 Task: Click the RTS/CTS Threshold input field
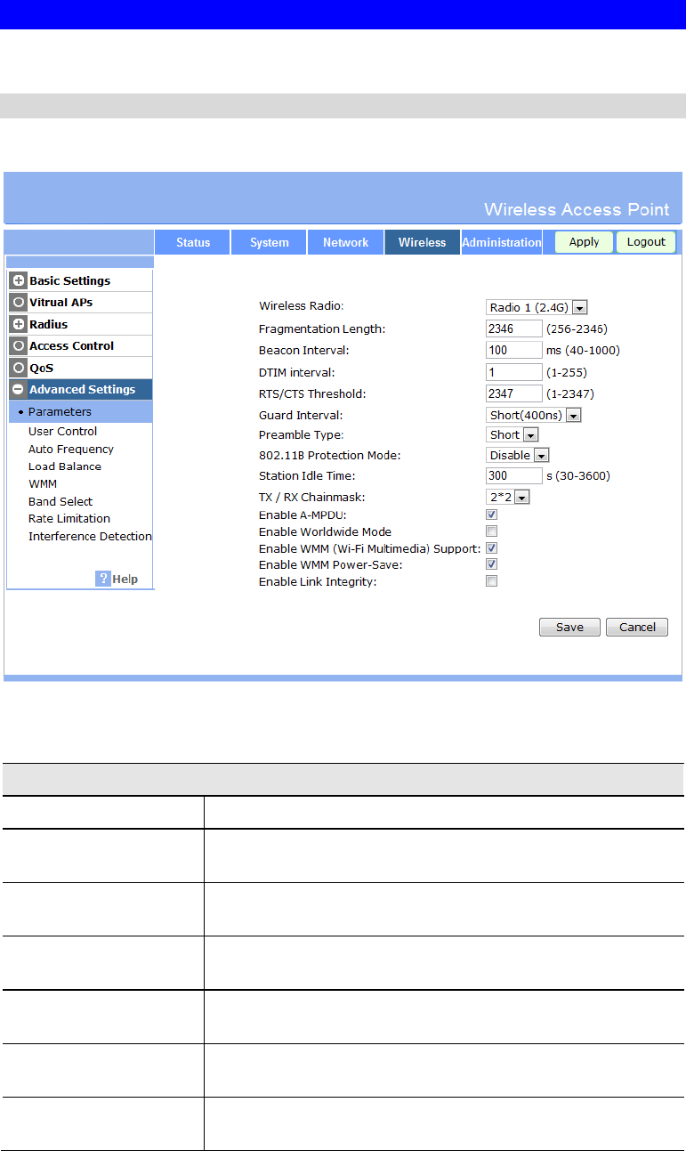point(514,393)
